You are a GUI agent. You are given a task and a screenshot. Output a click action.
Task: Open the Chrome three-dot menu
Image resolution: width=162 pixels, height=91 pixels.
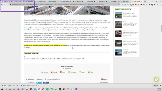click(160, 5)
